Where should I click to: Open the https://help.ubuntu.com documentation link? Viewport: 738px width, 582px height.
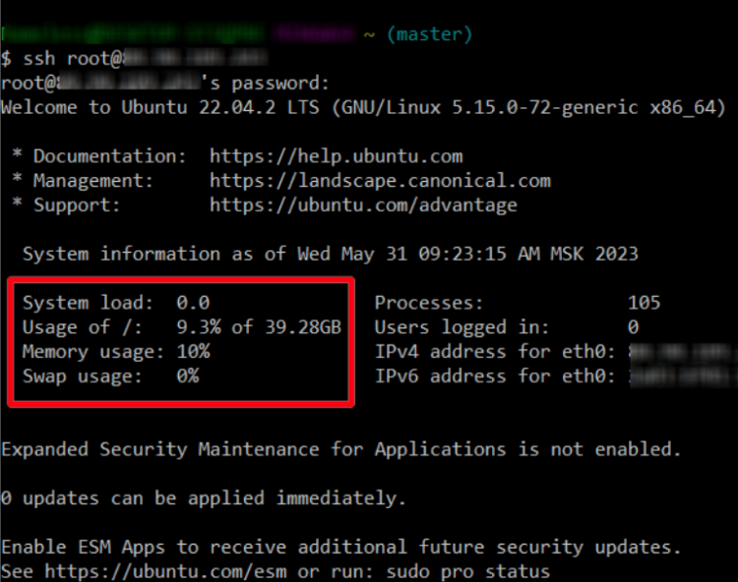tap(336, 156)
